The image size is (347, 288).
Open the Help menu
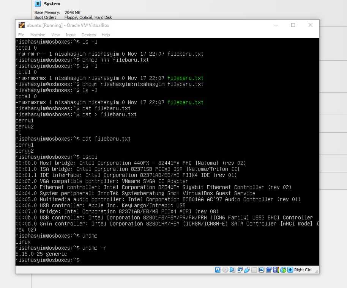tap(106, 35)
